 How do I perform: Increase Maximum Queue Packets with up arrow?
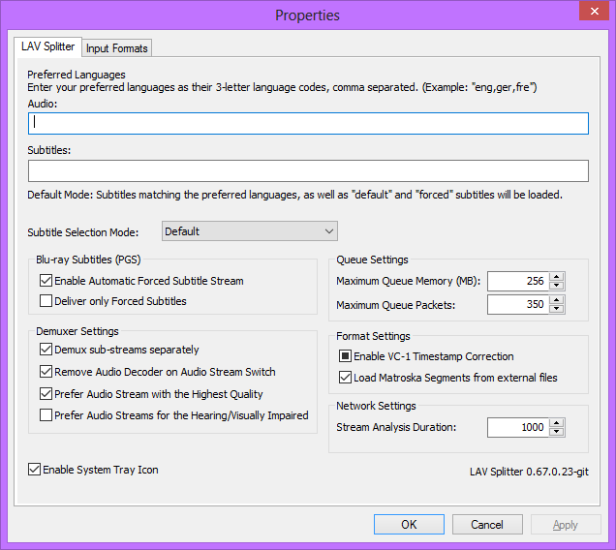pos(556,300)
